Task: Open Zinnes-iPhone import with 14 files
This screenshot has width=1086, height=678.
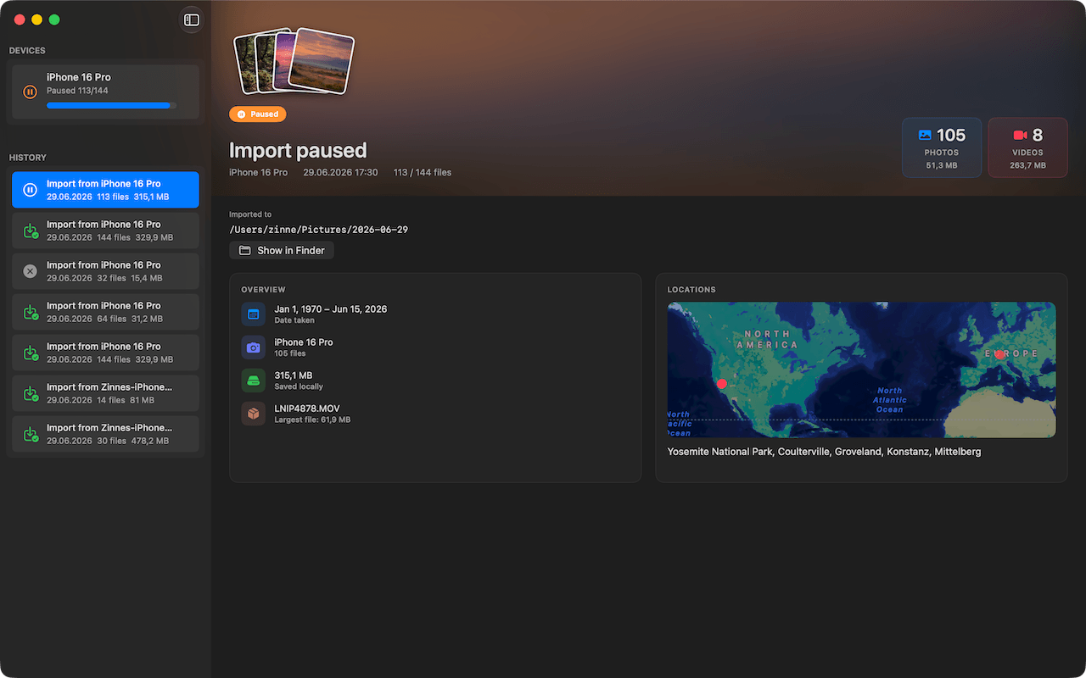Action: click(x=105, y=393)
